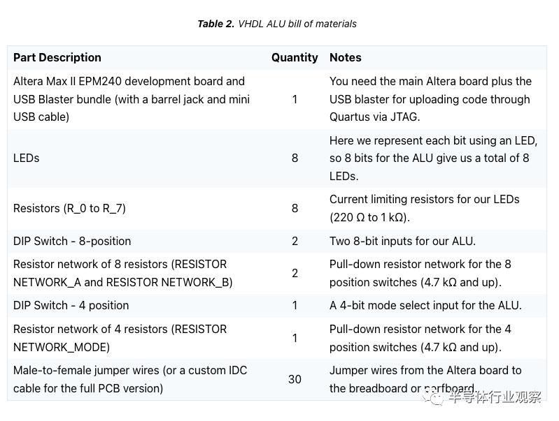The width and height of the screenshot is (559, 421).
Task: Click the quantity 30 for jumper wires
Action: [295, 379]
